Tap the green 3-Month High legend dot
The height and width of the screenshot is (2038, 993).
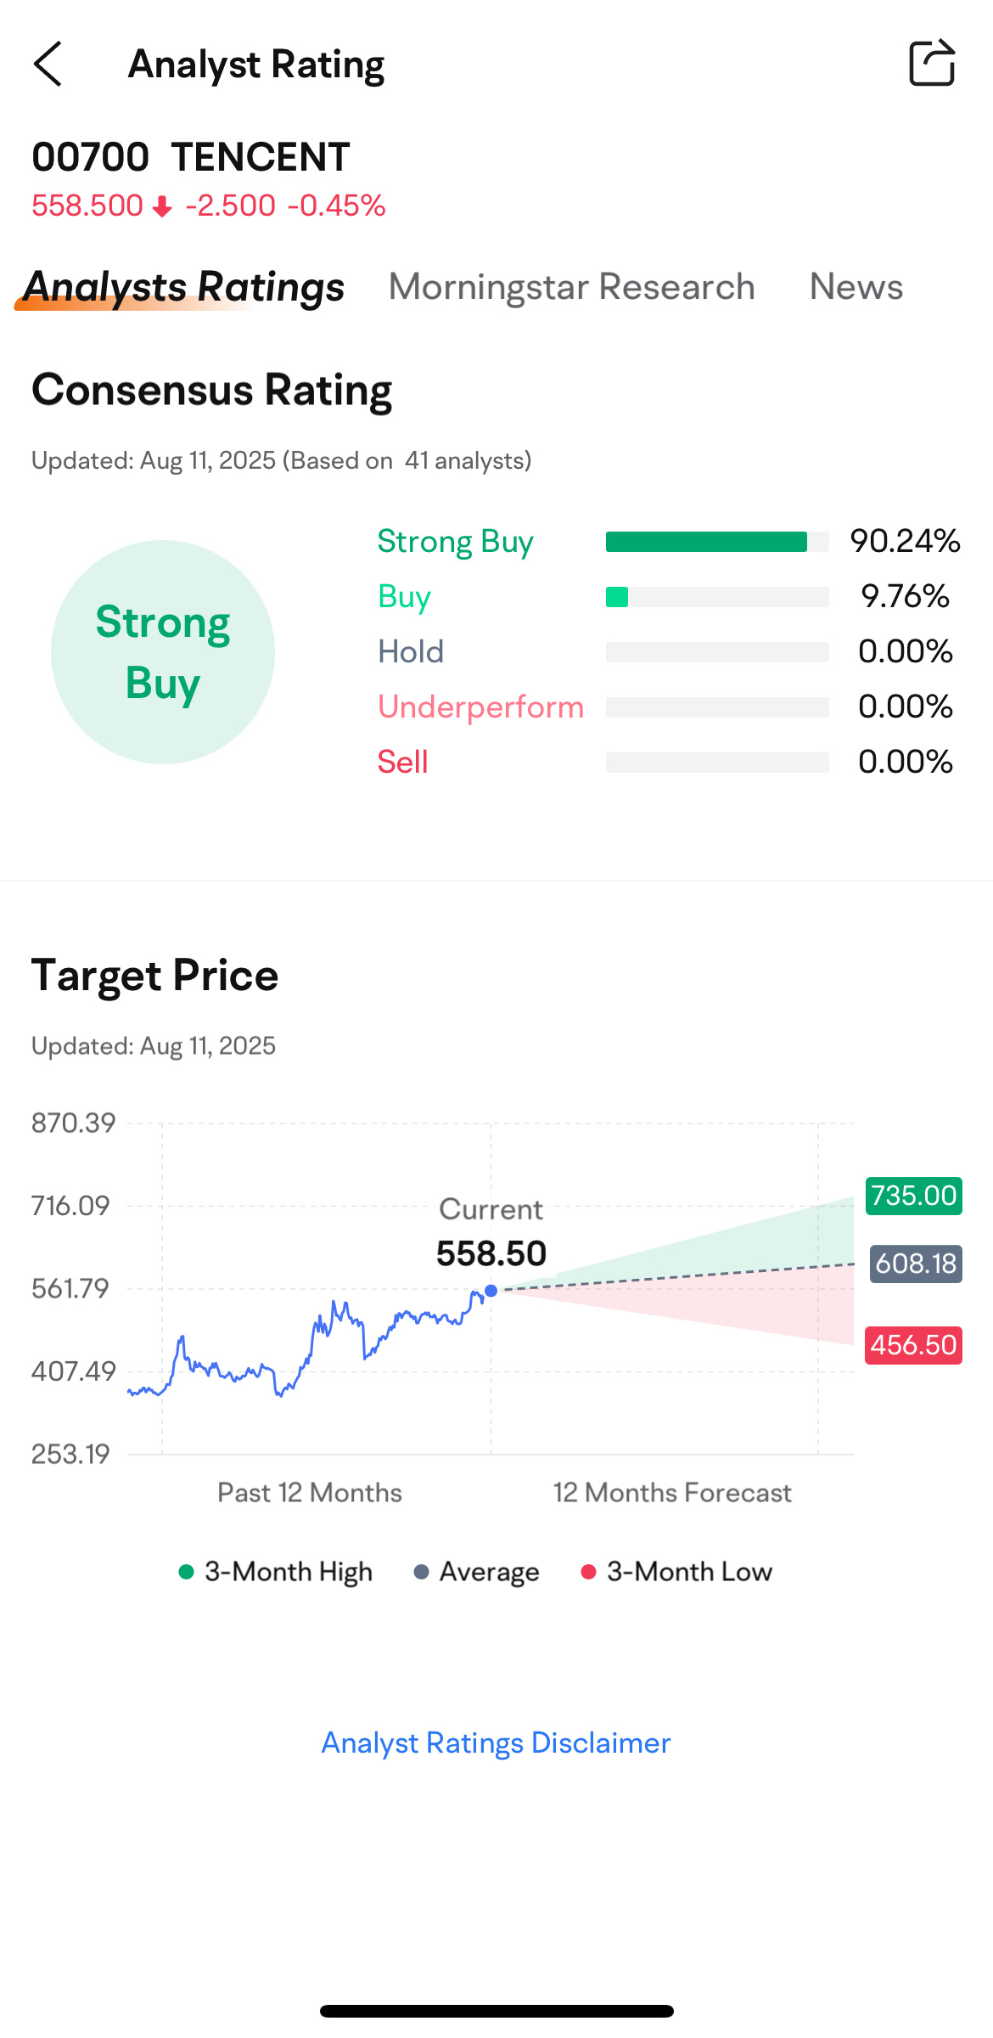(186, 1572)
